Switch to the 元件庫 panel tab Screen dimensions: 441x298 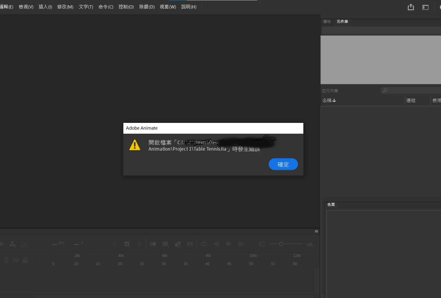(x=342, y=22)
